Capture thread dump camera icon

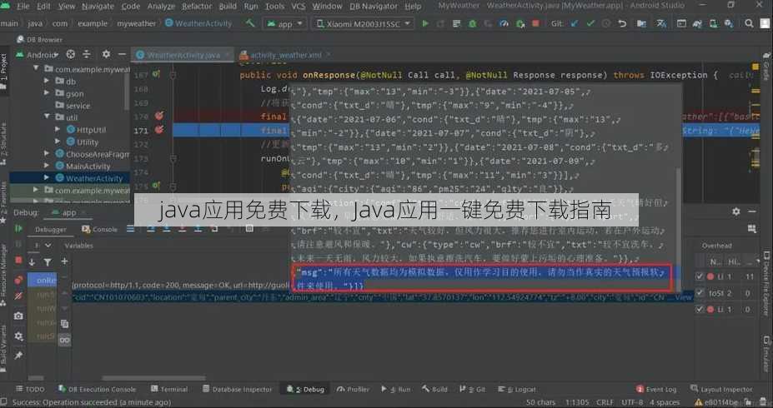tap(18, 316)
